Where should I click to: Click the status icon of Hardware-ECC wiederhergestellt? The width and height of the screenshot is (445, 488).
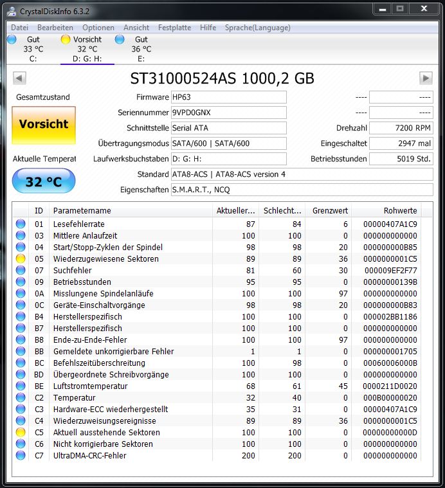(21, 409)
